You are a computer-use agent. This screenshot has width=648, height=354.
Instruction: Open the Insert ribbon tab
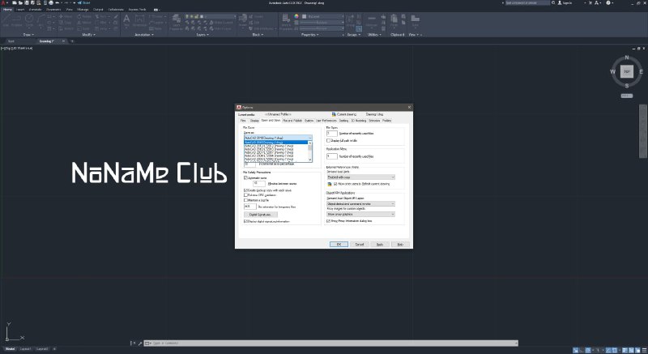tap(19, 9)
